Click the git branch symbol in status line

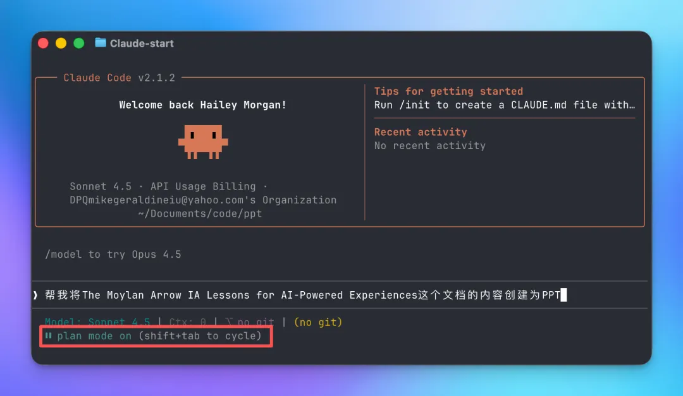[x=230, y=322]
